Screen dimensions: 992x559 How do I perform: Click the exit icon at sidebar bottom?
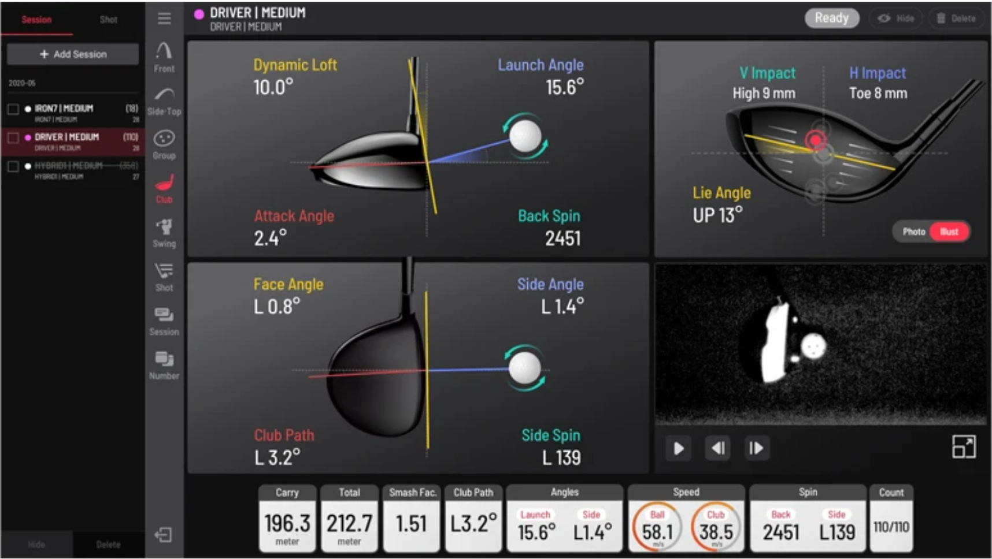pyautogui.click(x=164, y=535)
